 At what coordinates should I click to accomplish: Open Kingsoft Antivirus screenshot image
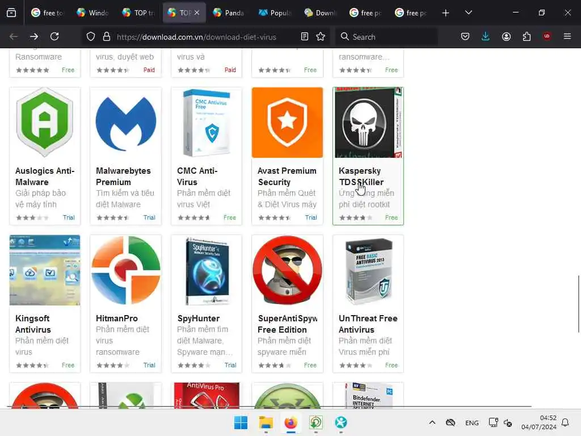(x=45, y=270)
